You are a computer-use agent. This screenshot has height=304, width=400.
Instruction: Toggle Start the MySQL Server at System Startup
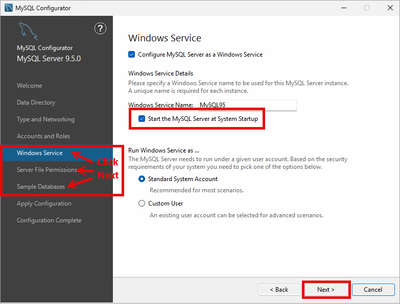tap(142, 119)
